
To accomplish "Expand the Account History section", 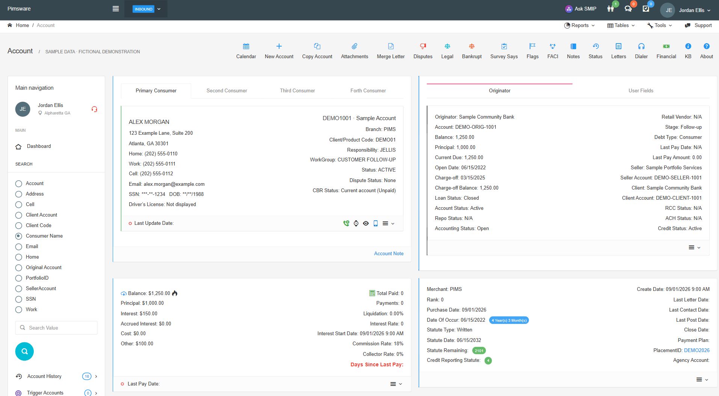I will pos(56,376).
